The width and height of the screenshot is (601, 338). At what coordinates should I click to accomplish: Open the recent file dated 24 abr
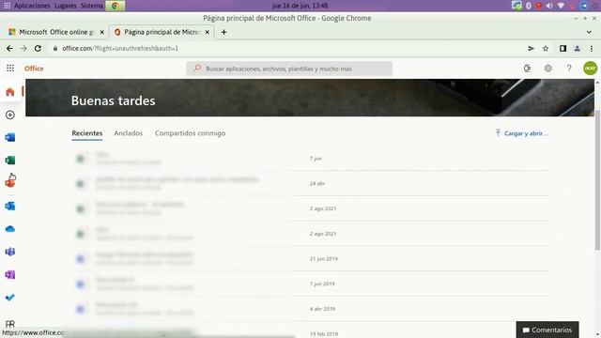[x=310, y=183]
